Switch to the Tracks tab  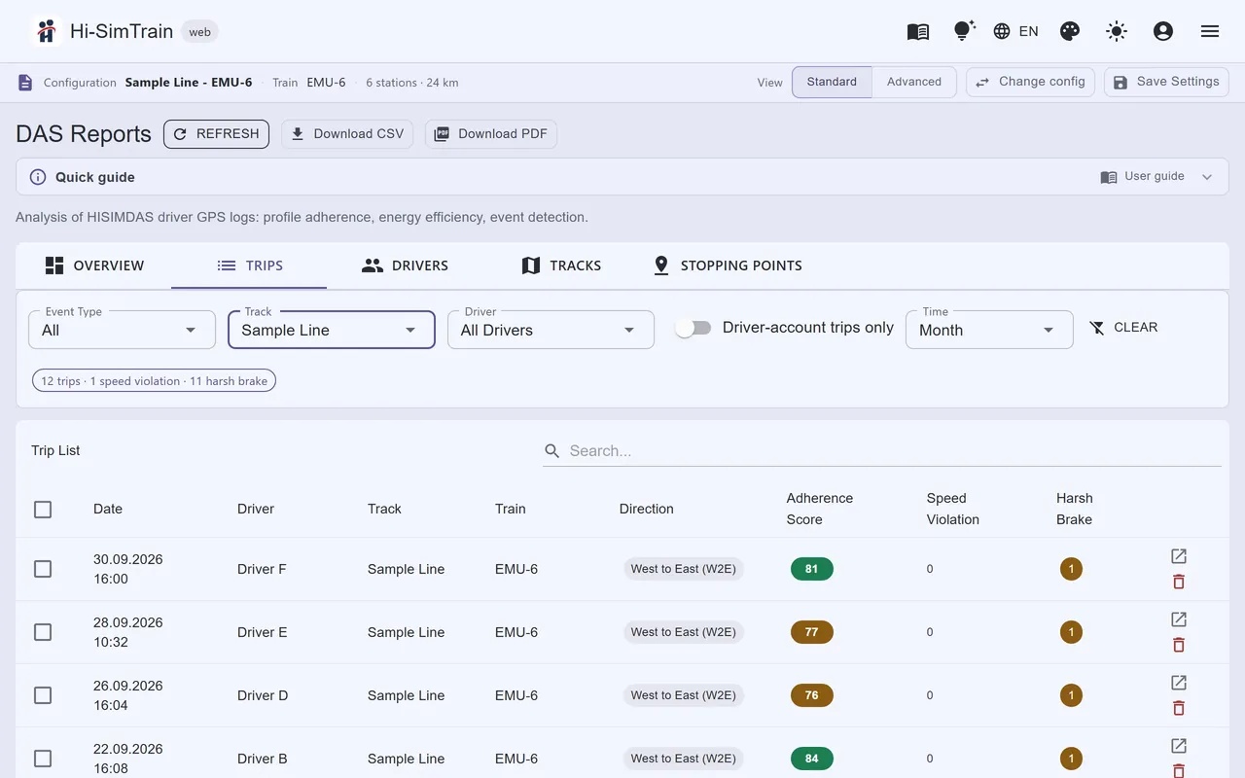pyautogui.click(x=561, y=265)
